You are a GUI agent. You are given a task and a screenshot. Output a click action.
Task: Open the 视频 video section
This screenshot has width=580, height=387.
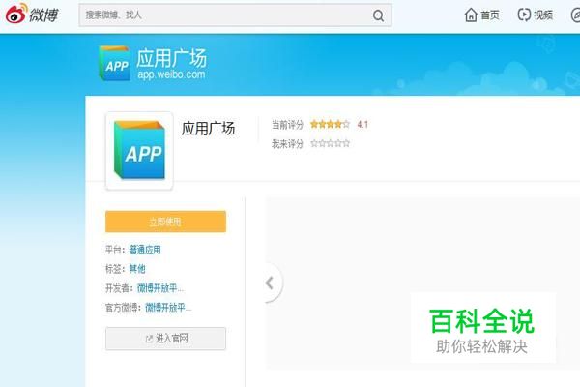click(x=535, y=15)
